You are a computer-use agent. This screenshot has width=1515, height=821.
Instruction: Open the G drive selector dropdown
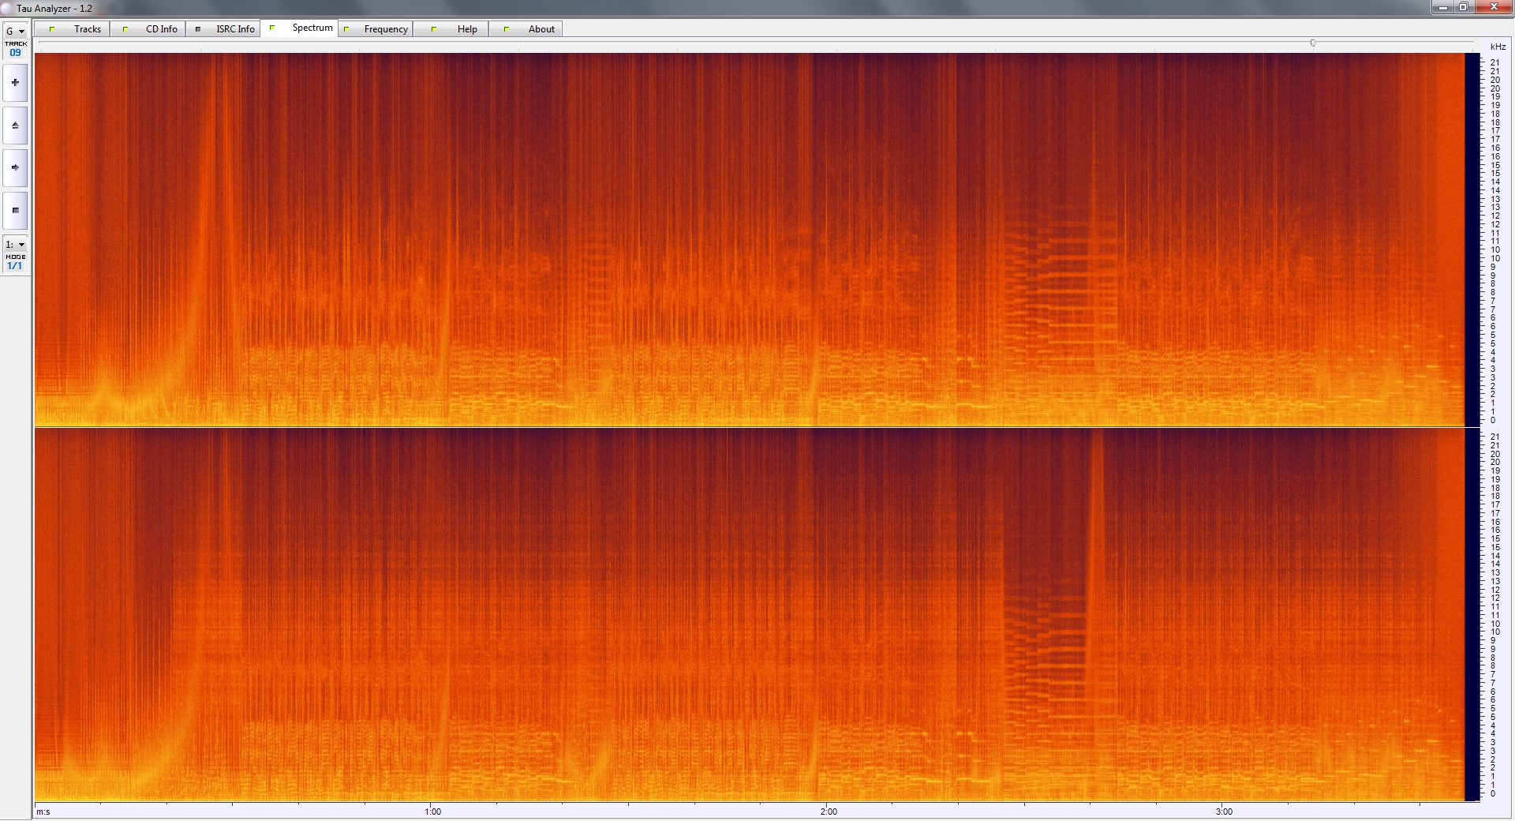[x=15, y=32]
